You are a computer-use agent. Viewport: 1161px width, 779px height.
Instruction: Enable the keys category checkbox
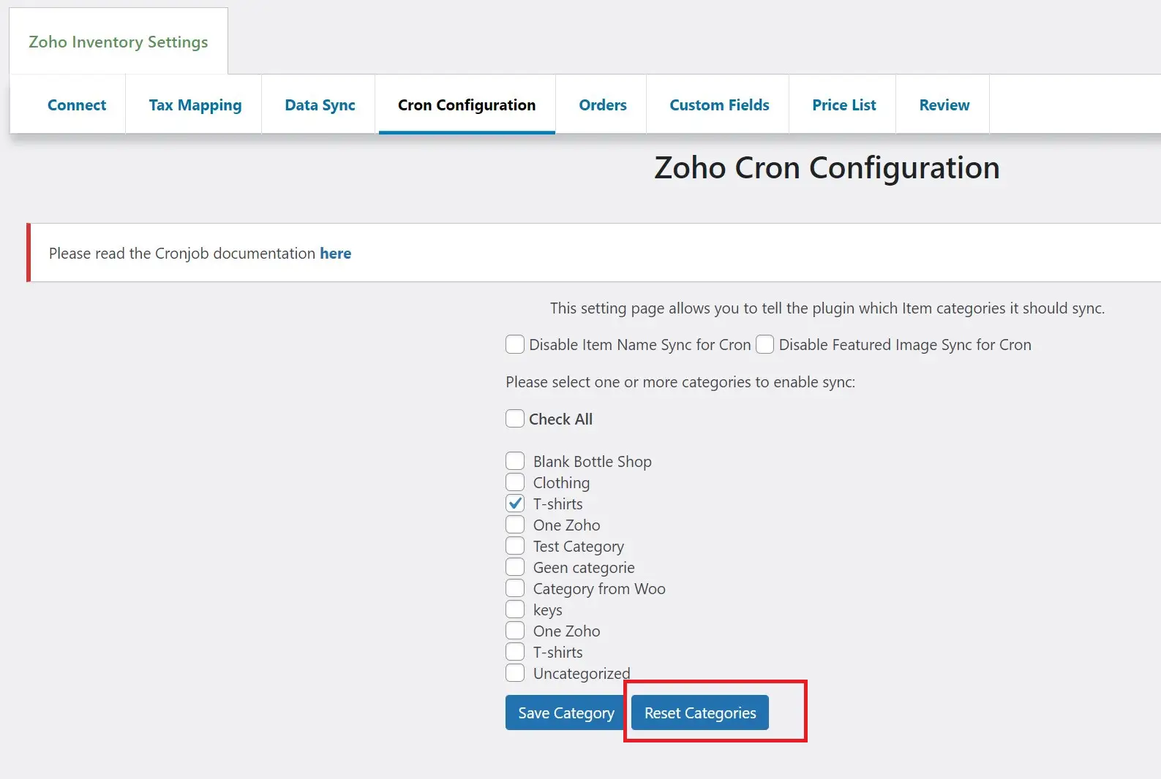514,609
